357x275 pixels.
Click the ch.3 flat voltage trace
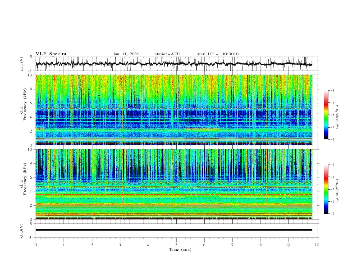click(174, 230)
